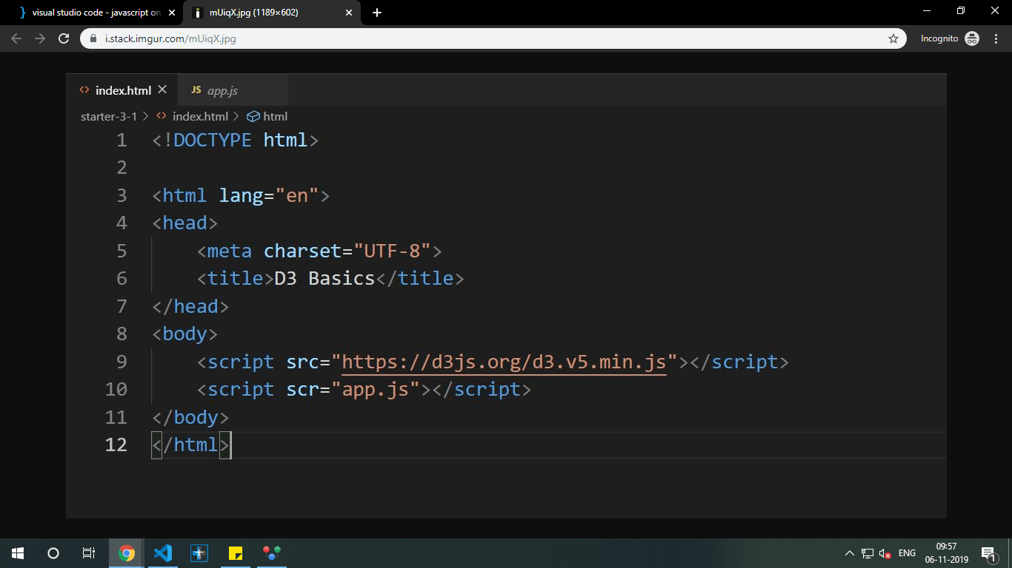Open the Action Center notifications icon

tap(988, 552)
